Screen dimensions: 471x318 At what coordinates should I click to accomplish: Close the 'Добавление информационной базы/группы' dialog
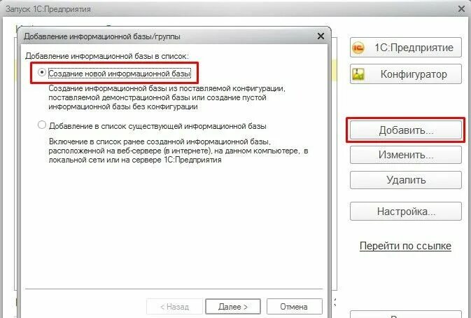pyautogui.click(x=321, y=36)
